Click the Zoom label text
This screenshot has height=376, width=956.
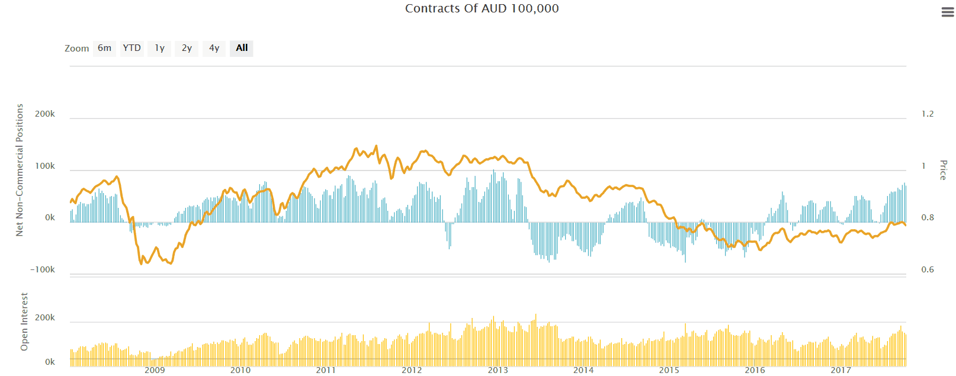[x=77, y=49]
